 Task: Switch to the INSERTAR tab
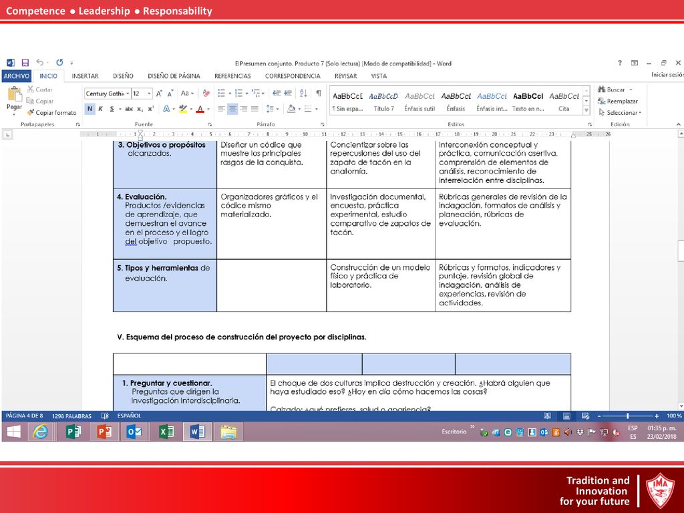click(85, 76)
